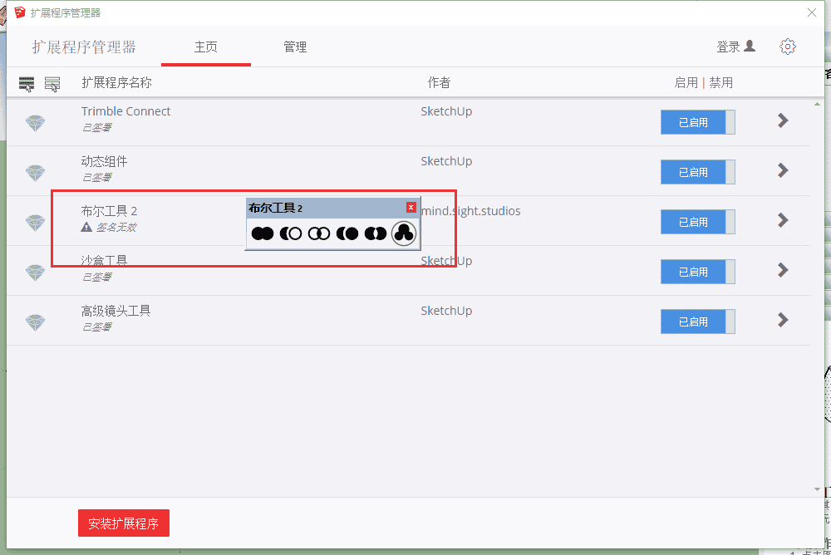Click the 禁用 header label
Image resolution: width=831 pixels, height=555 pixels.
(721, 83)
